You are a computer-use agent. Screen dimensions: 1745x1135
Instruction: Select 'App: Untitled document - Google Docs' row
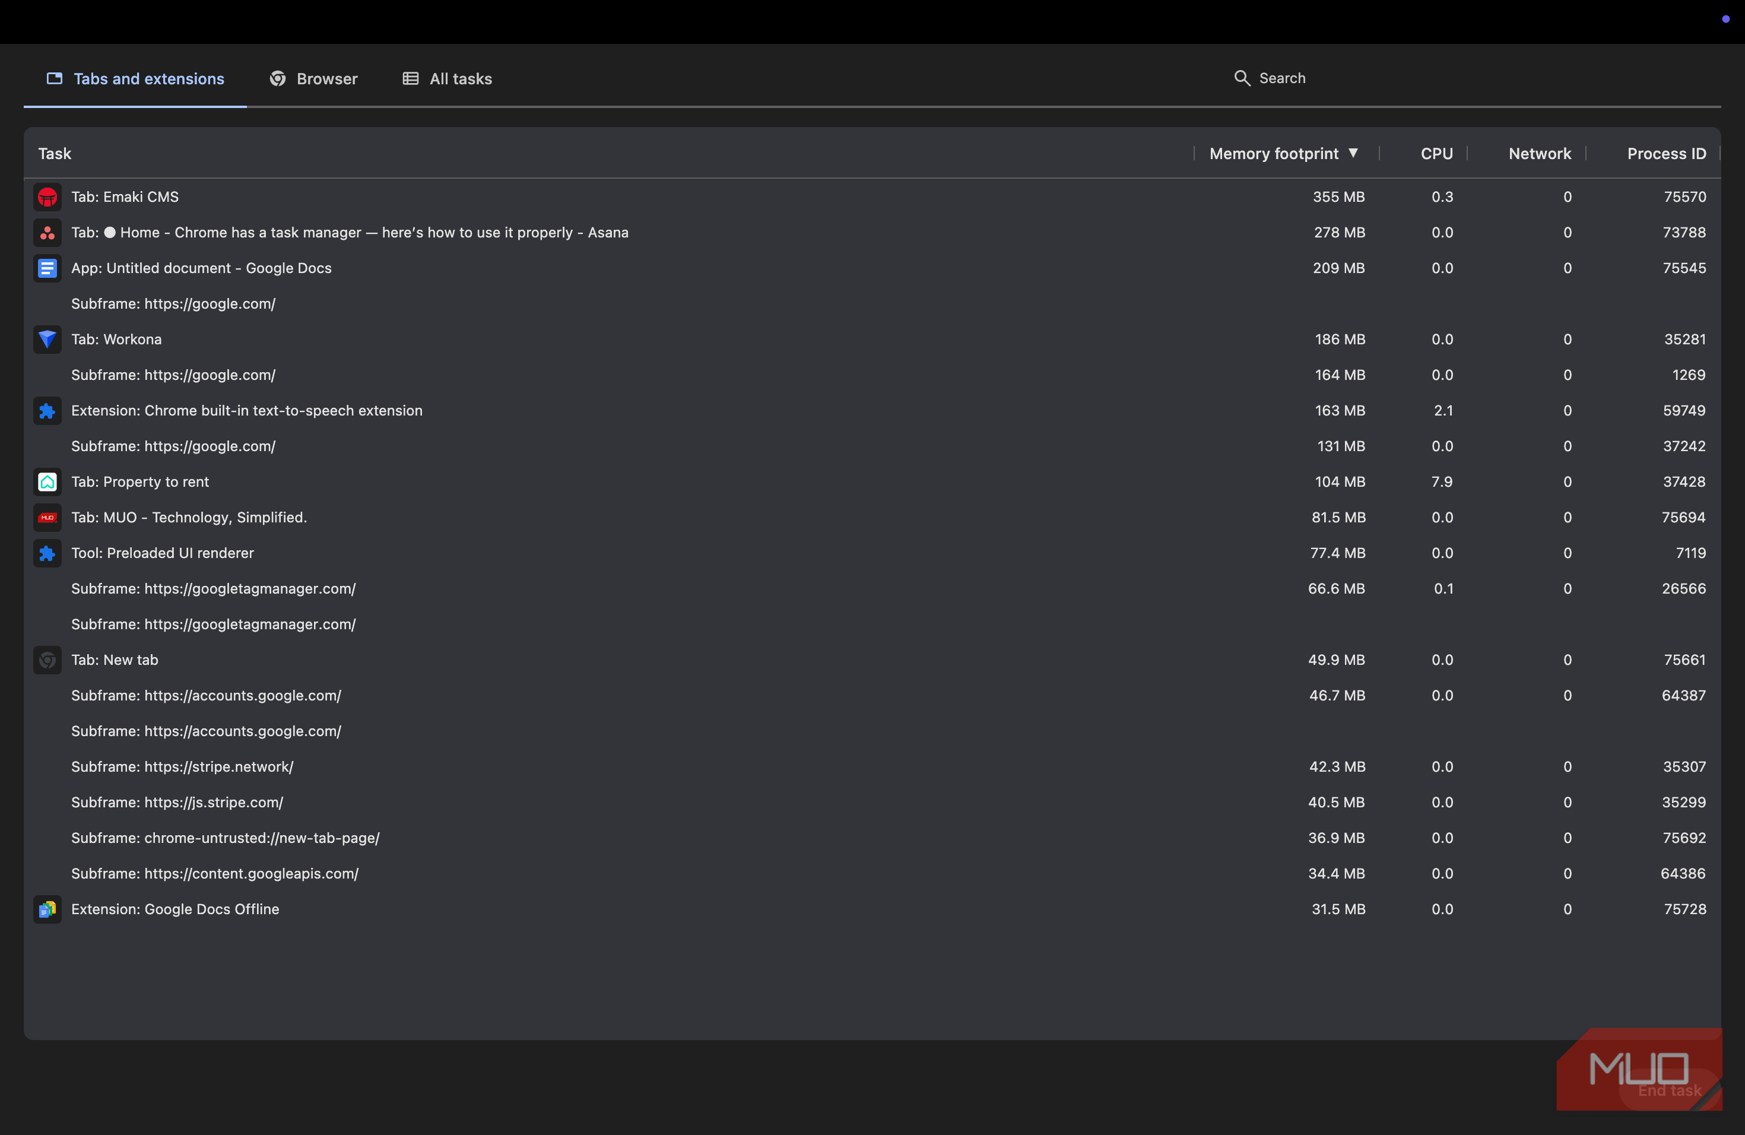tap(872, 268)
